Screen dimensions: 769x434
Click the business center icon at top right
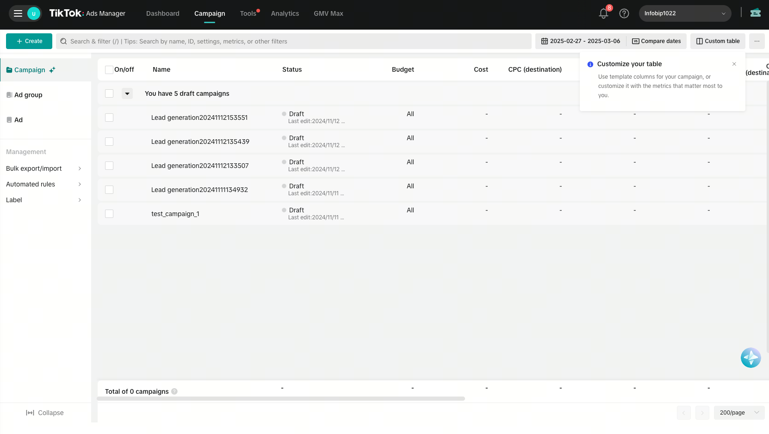[x=756, y=13]
